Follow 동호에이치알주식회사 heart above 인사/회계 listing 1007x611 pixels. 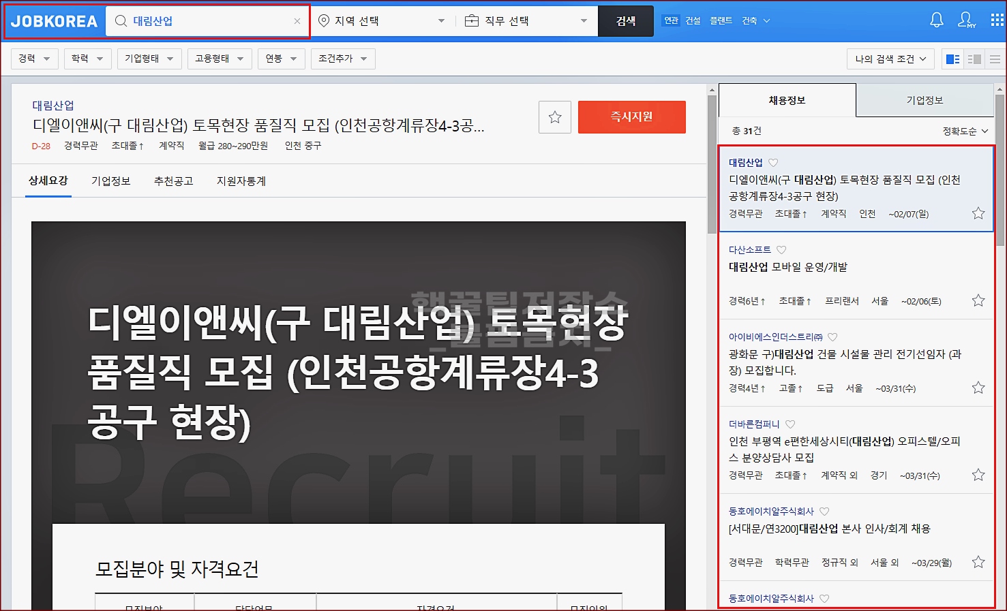click(x=824, y=512)
